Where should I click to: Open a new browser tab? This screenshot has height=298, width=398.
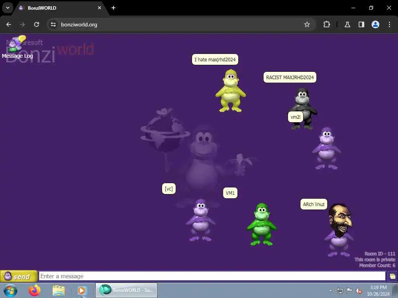point(113,8)
